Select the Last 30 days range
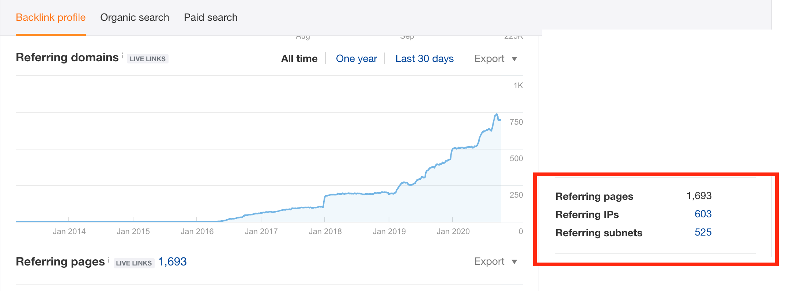 [424, 59]
